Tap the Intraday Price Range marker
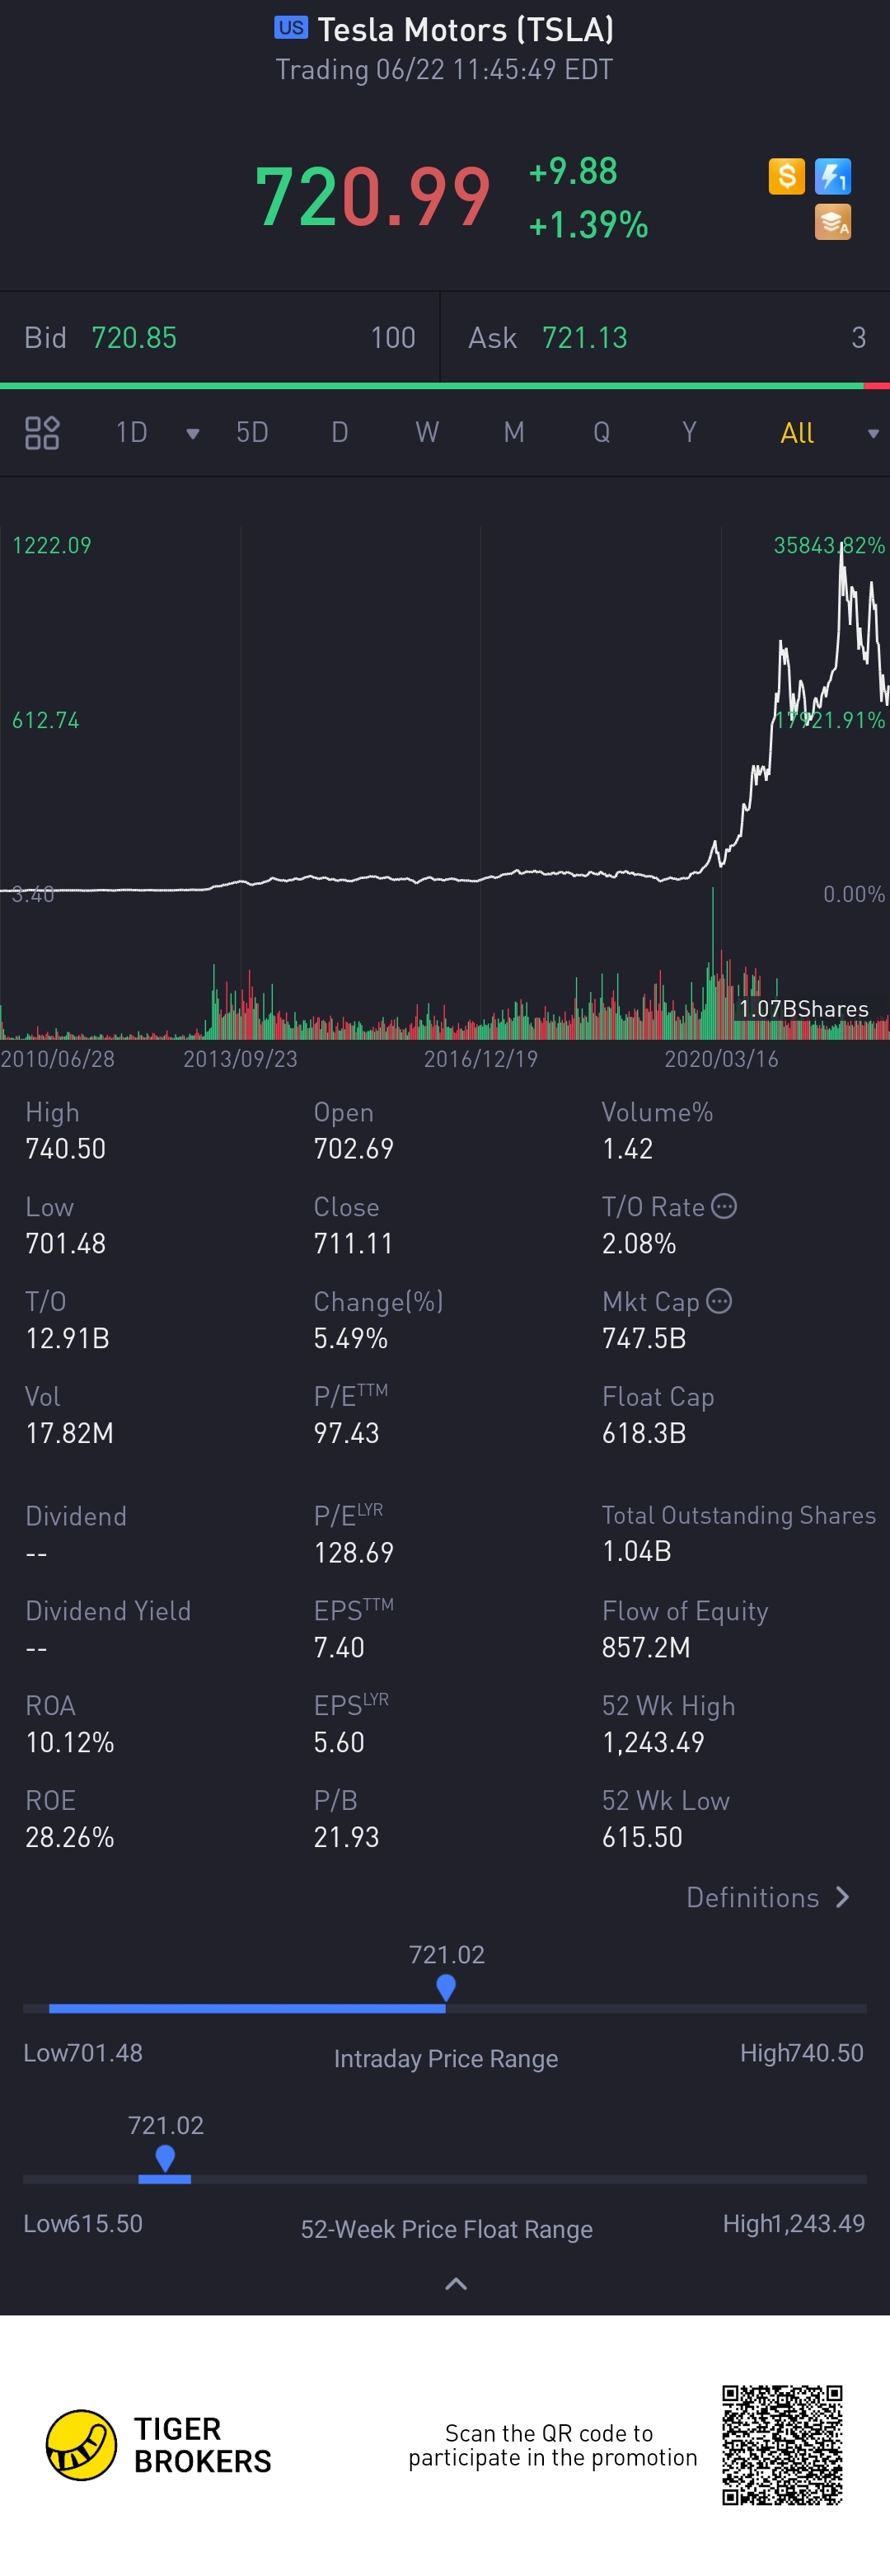Viewport: 890px width, 2576px height. (447, 1987)
